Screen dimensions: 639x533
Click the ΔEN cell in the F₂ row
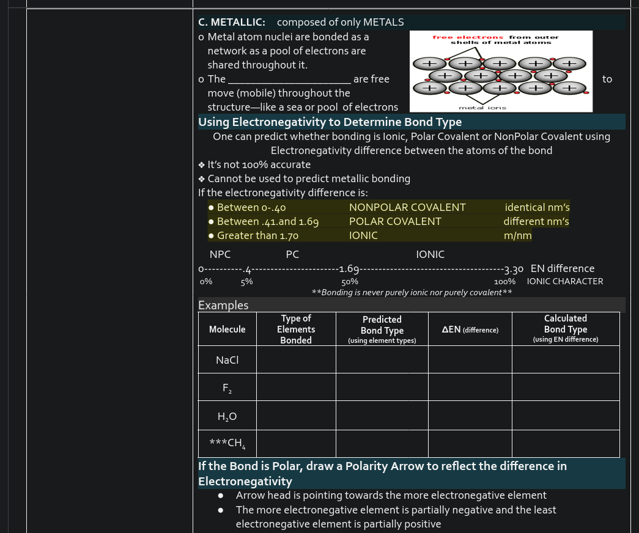pyautogui.click(x=470, y=388)
